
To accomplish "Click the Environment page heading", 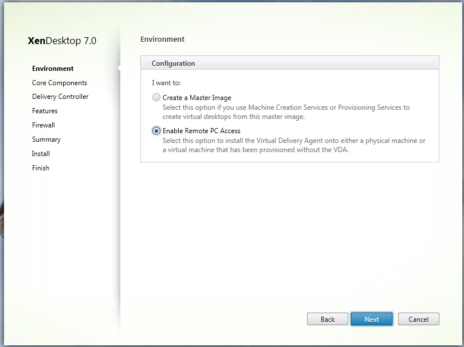I will point(162,39).
